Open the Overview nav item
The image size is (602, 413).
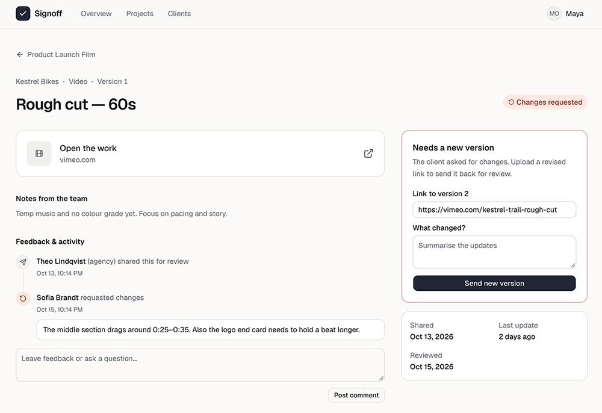(x=96, y=13)
